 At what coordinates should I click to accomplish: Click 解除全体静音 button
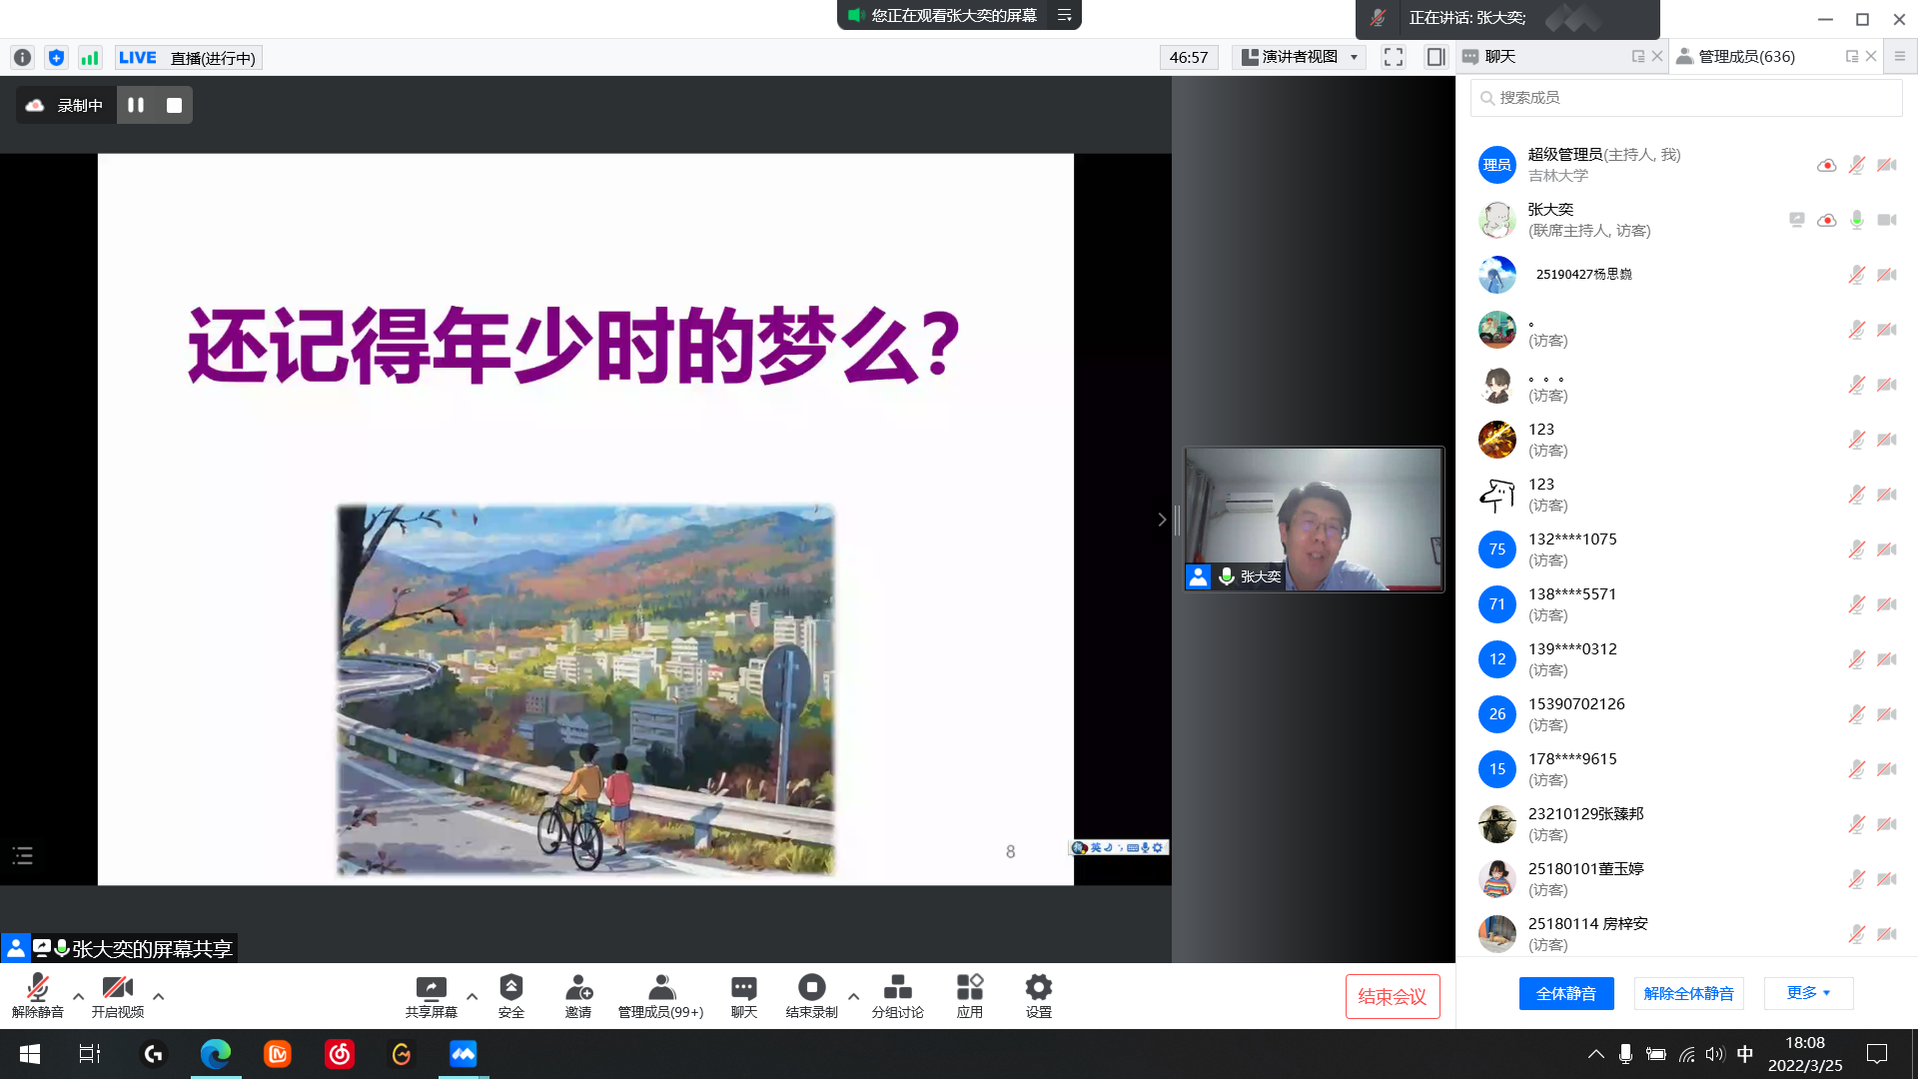tap(1688, 993)
